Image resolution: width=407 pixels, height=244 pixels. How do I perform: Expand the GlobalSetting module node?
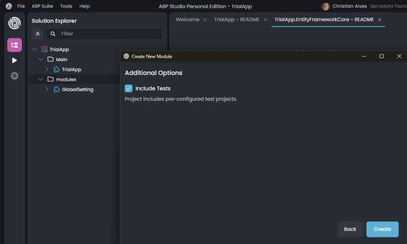(47, 90)
